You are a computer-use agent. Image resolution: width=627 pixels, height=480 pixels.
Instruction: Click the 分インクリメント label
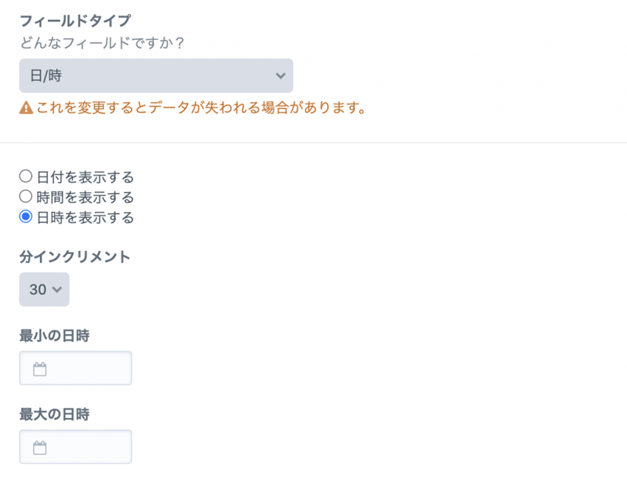pos(75,256)
